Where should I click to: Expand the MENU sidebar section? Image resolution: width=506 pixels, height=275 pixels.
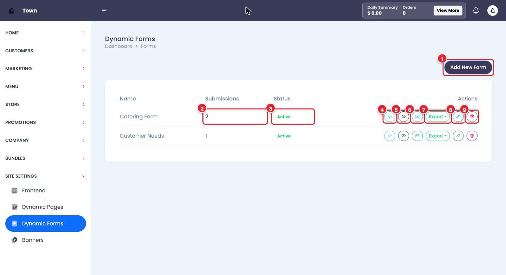coord(46,86)
